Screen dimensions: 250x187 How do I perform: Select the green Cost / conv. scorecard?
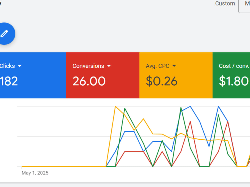point(231,75)
